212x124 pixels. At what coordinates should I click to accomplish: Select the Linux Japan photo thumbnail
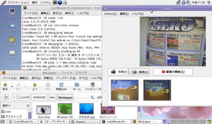(125, 90)
